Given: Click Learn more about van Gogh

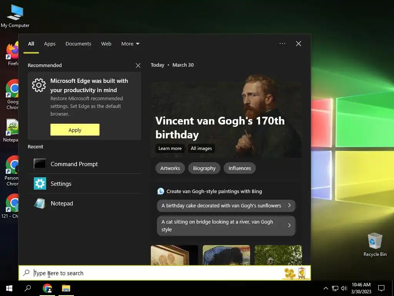Looking at the screenshot, I should coord(170,148).
